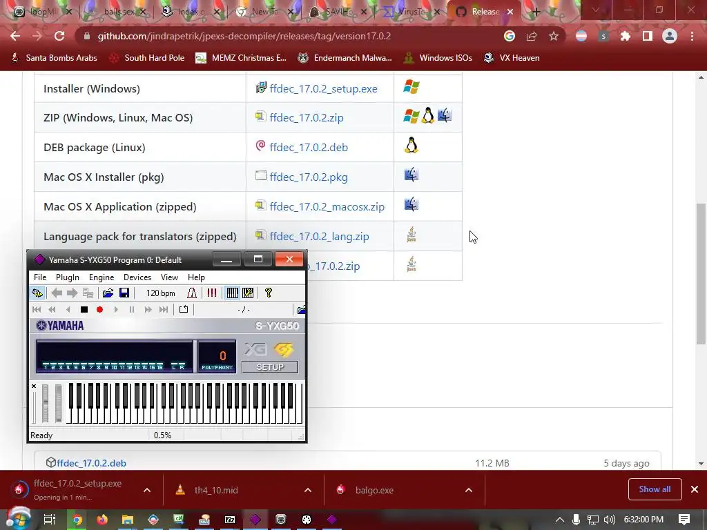Image resolution: width=707 pixels, height=530 pixels.
Task: Click the plugin editor icon at toolbar start
Action: (37, 293)
